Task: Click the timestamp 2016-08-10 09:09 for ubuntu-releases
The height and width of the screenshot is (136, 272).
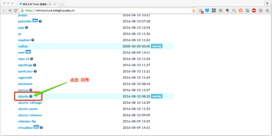Action: pyautogui.click(x=137, y=115)
